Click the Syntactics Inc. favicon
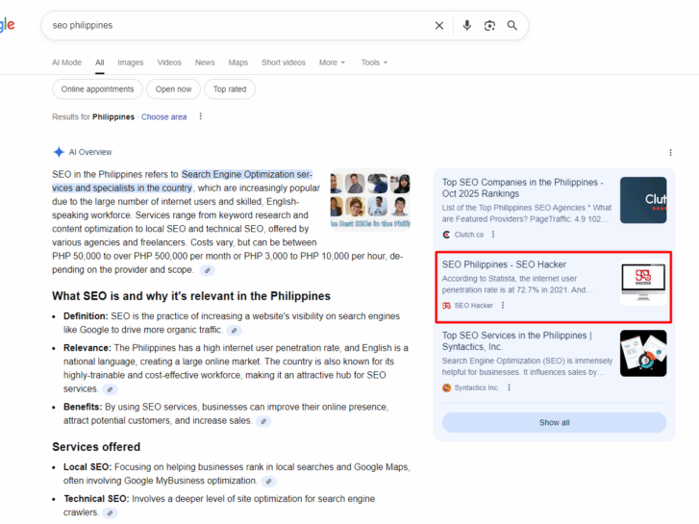This screenshot has width=699, height=524. click(x=446, y=387)
